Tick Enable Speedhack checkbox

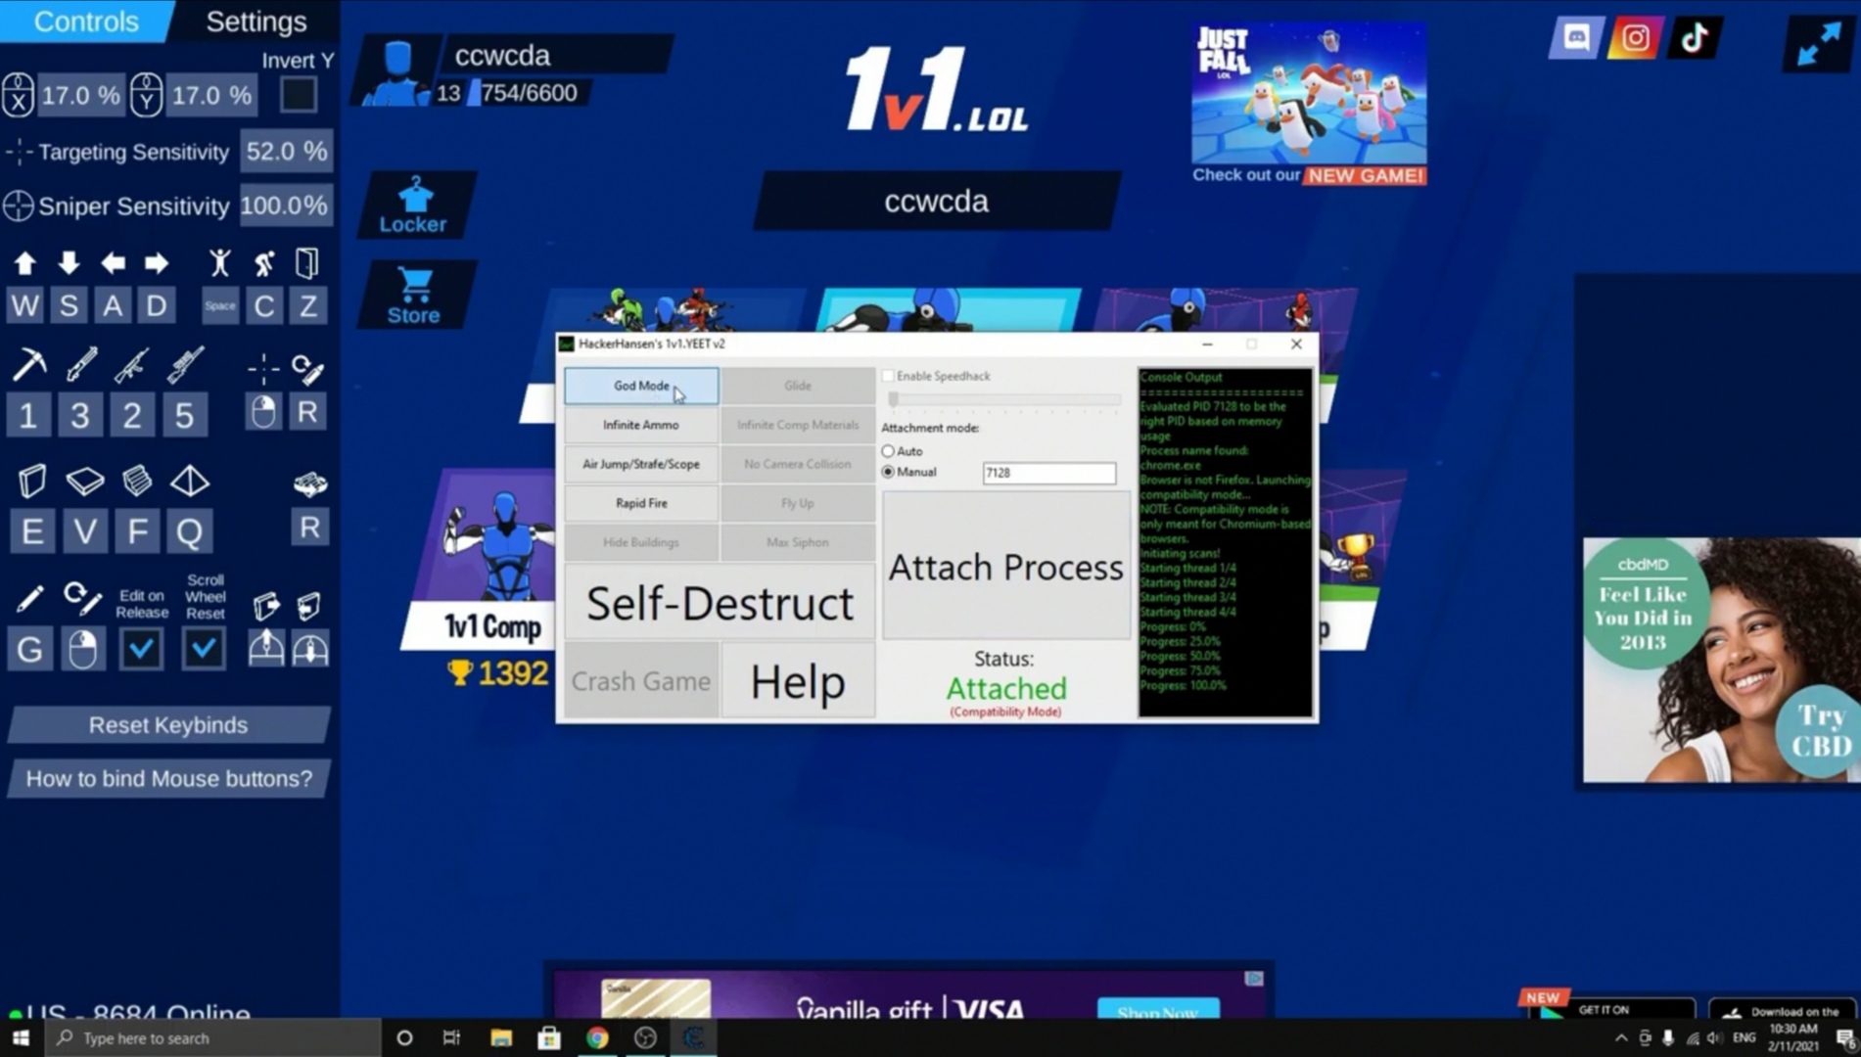click(x=888, y=376)
